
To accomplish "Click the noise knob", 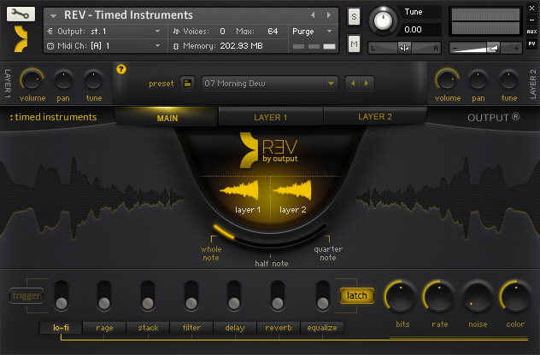I will click(478, 296).
